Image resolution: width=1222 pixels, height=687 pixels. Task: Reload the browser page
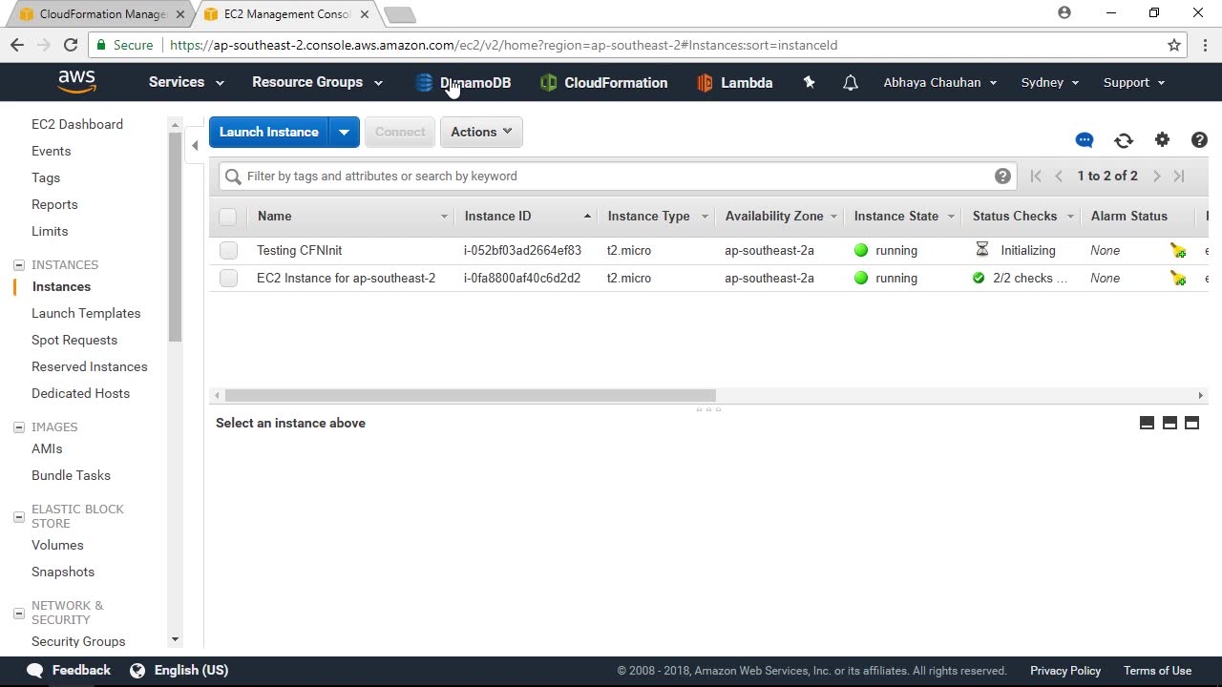pos(71,45)
